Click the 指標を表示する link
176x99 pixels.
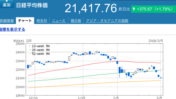coord(13,29)
